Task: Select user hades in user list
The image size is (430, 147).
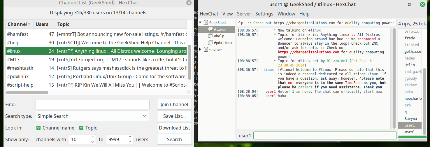Action: pyautogui.click(x=409, y=58)
